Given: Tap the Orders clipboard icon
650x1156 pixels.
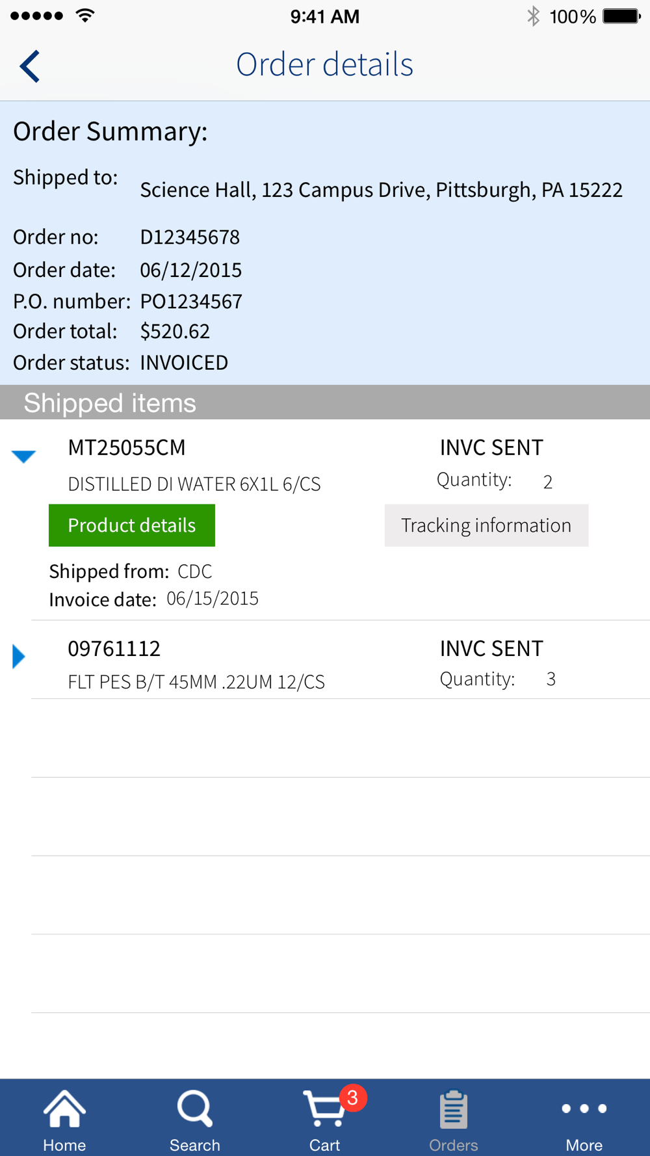Looking at the screenshot, I should [x=453, y=1109].
